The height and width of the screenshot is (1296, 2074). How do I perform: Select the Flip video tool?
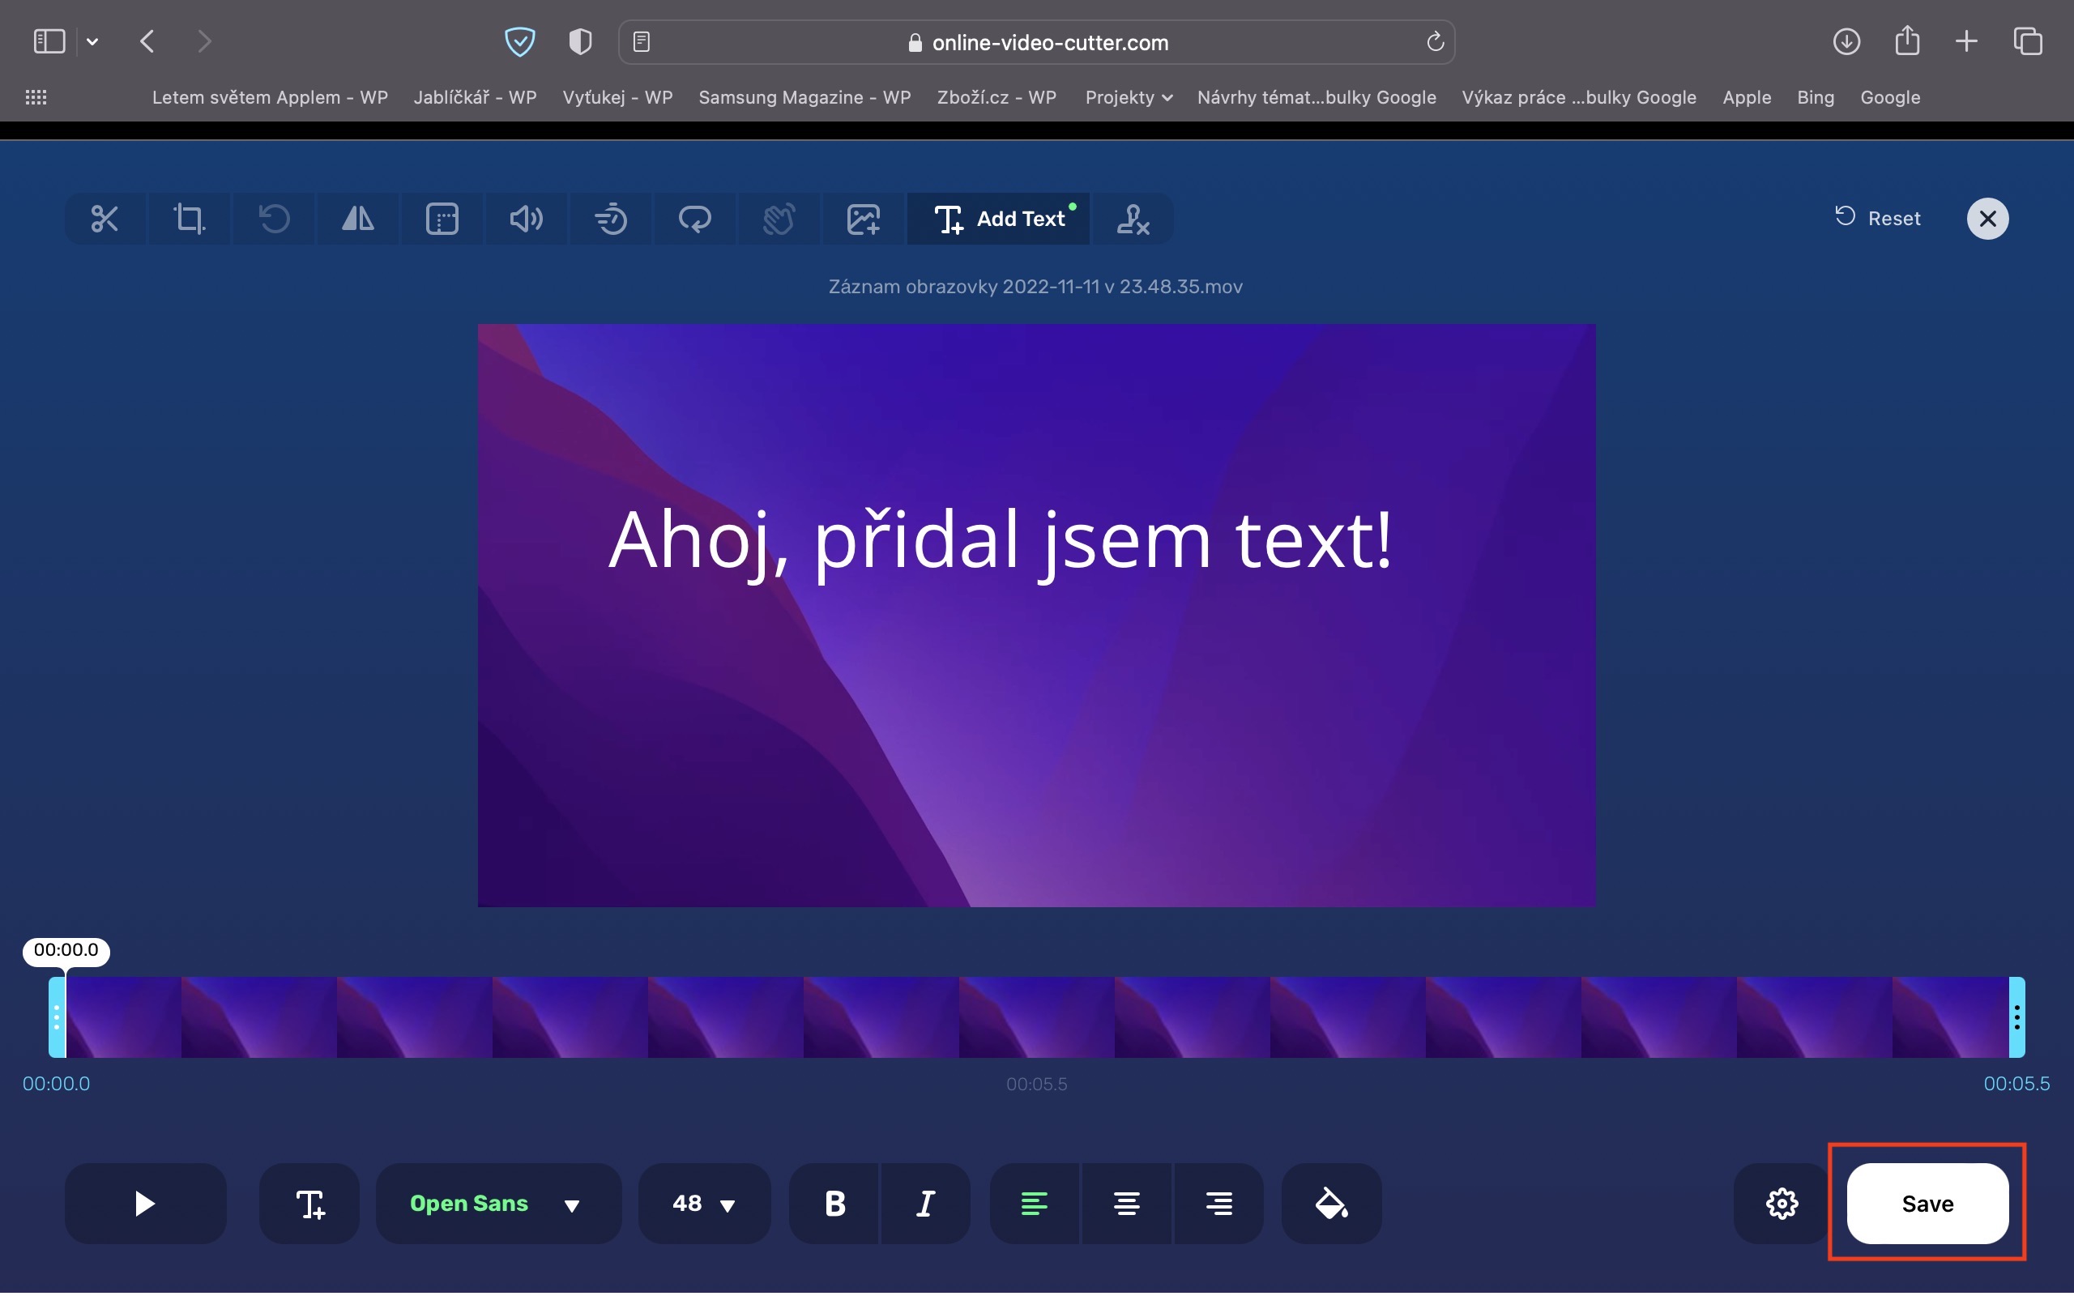pyautogui.click(x=357, y=219)
